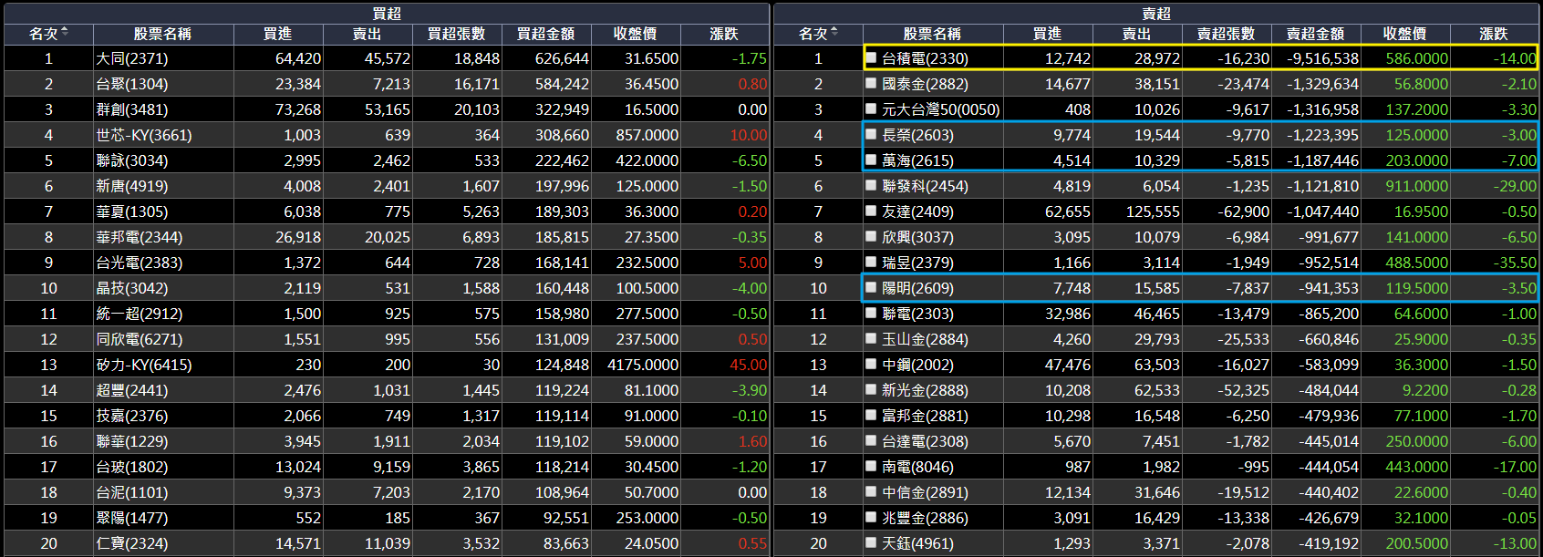The height and width of the screenshot is (557, 1543).
Task: Choose 華邦電(2344) stock entry
Action: 140,237
